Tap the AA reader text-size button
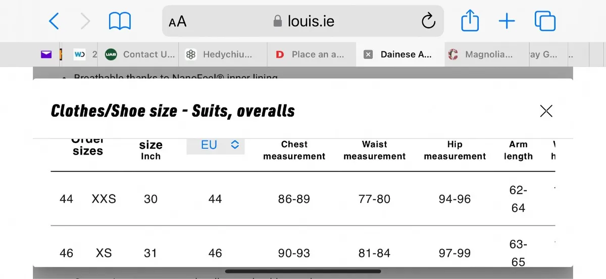Image resolution: width=606 pixels, height=279 pixels. click(178, 22)
